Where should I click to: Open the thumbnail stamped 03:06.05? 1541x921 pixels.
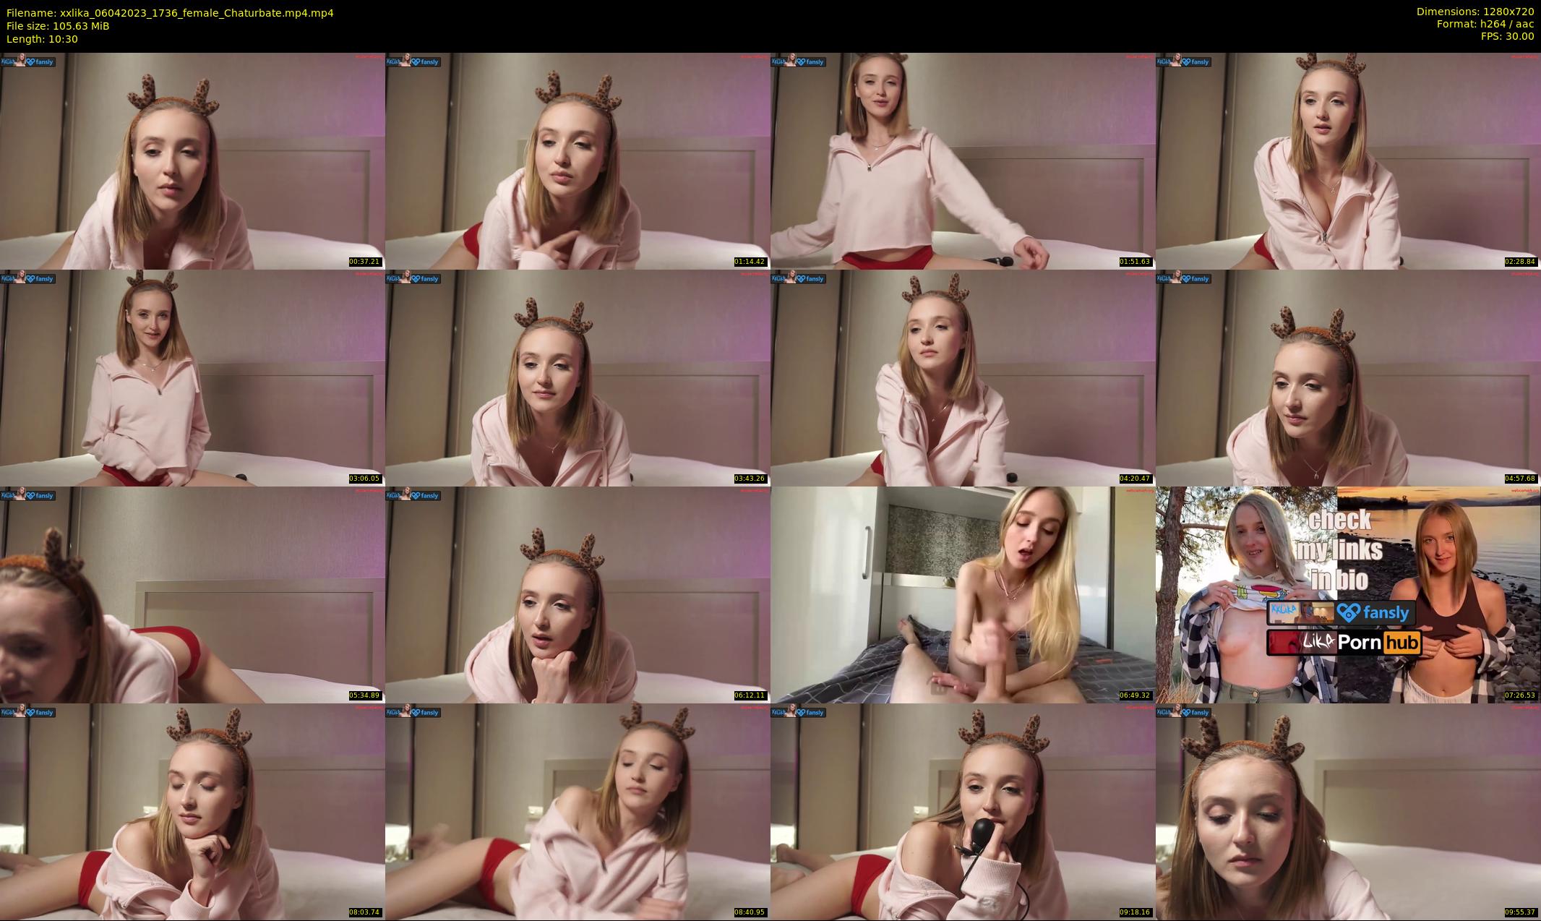click(x=192, y=377)
